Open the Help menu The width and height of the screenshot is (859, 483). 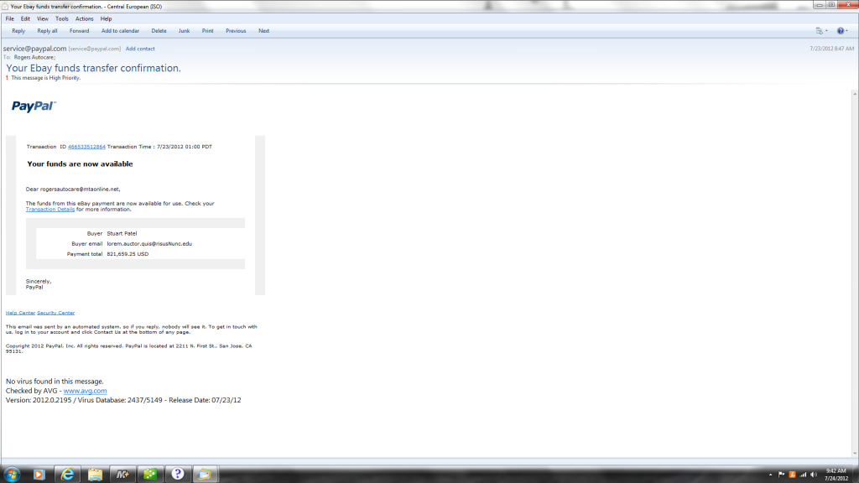pos(106,18)
